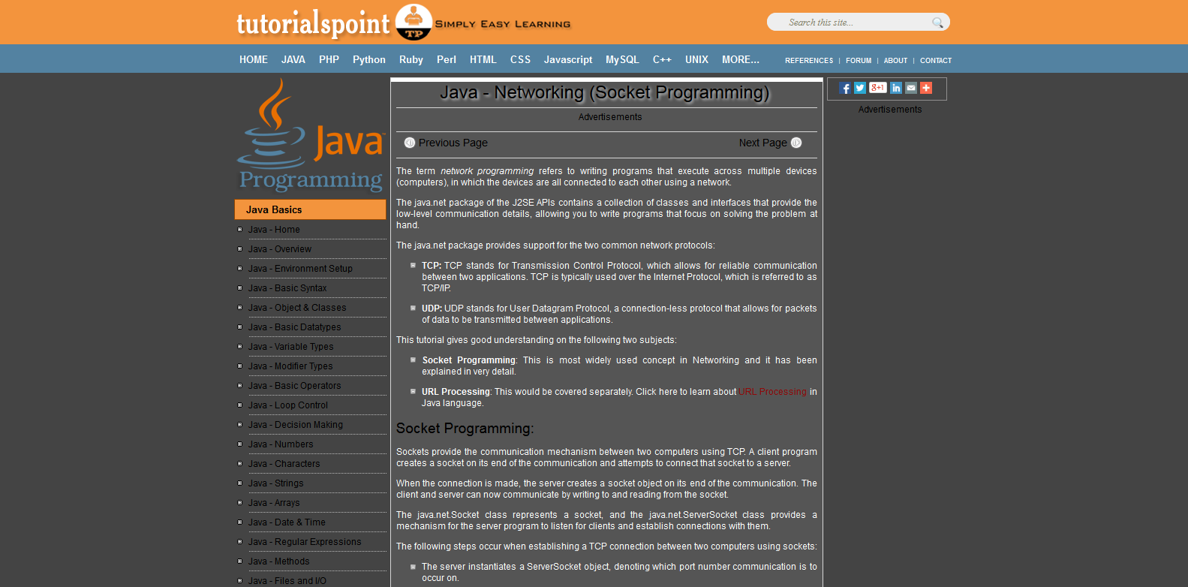Open Java - Loop Control tutorial
1188x587 pixels.
(288, 405)
